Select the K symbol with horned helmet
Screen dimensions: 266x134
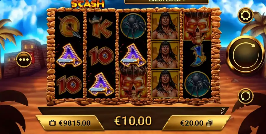(x=100, y=27)
